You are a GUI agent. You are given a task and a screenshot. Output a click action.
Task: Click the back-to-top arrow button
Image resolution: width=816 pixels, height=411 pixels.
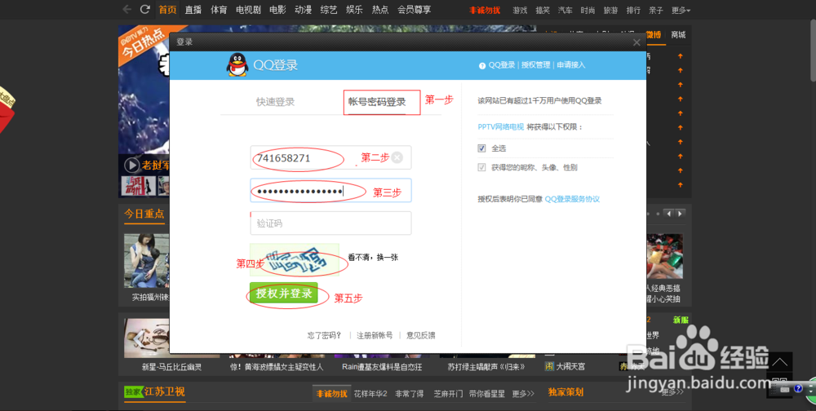coord(779,361)
